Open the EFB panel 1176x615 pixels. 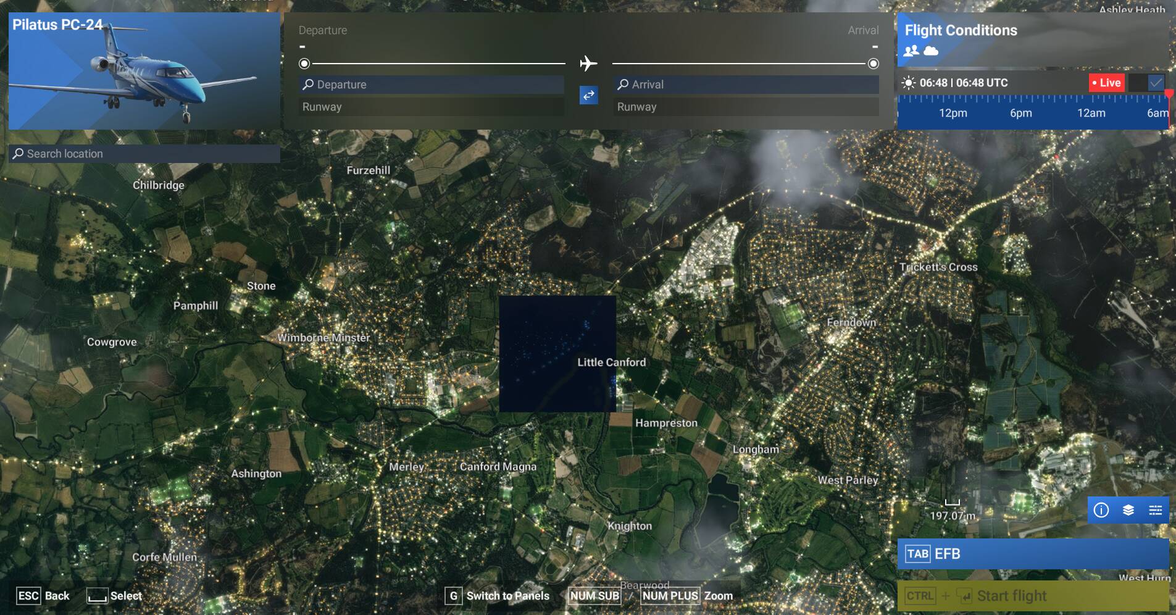tap(1033, 554)
